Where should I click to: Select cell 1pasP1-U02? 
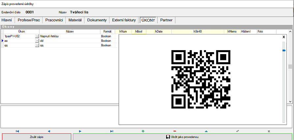[19, 36]
